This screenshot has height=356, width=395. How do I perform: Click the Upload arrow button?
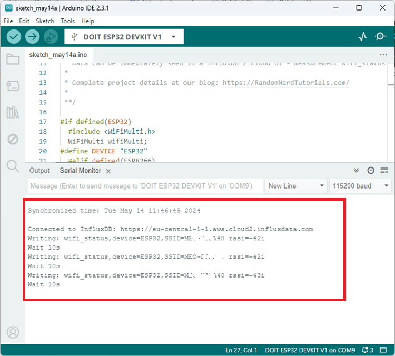[33, 36]
